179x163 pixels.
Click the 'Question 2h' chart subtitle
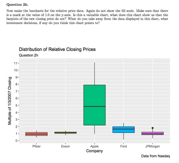click(28, 55)
